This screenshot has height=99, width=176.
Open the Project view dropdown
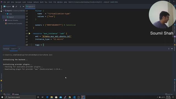[x=7, y=7]
